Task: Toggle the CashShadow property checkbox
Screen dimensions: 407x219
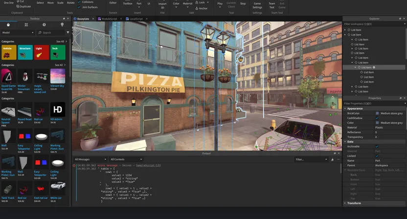Action: [377, 118]
